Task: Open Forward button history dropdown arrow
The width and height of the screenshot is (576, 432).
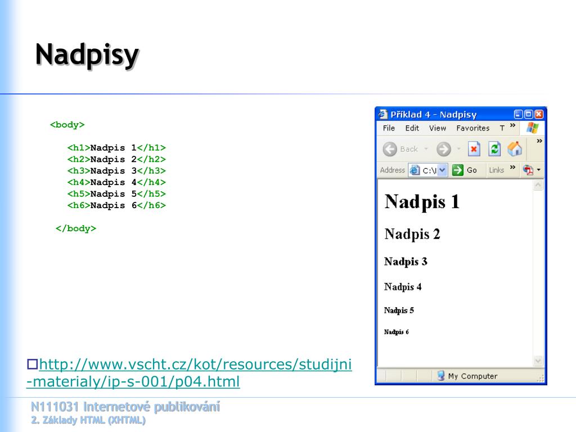Action: coord(458,148)
